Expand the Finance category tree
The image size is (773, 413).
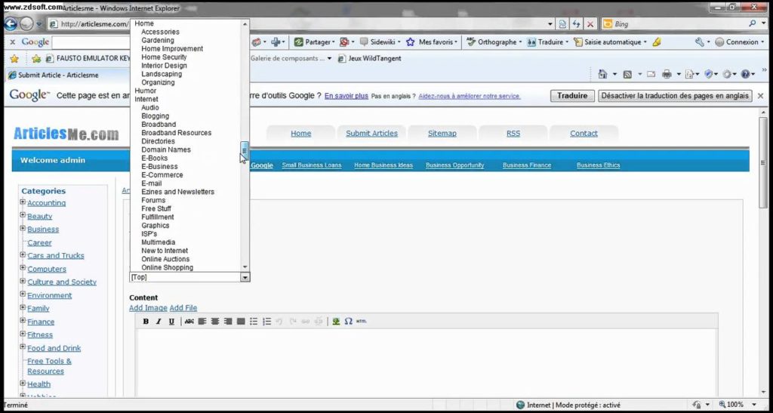pos(23,321)
